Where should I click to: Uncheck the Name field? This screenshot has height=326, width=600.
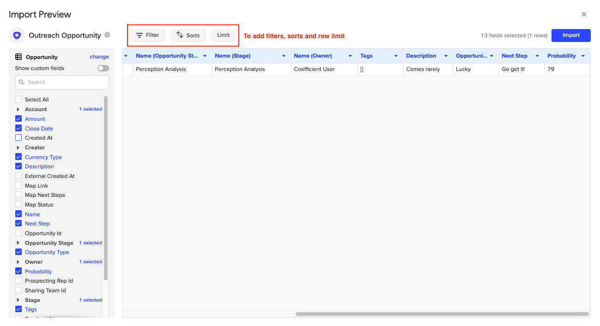pyautogui.click(x=18, y=214)
